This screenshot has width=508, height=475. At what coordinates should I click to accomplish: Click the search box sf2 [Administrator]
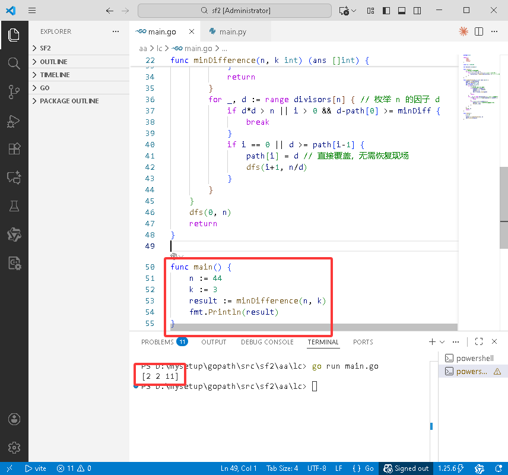point(234,11)
